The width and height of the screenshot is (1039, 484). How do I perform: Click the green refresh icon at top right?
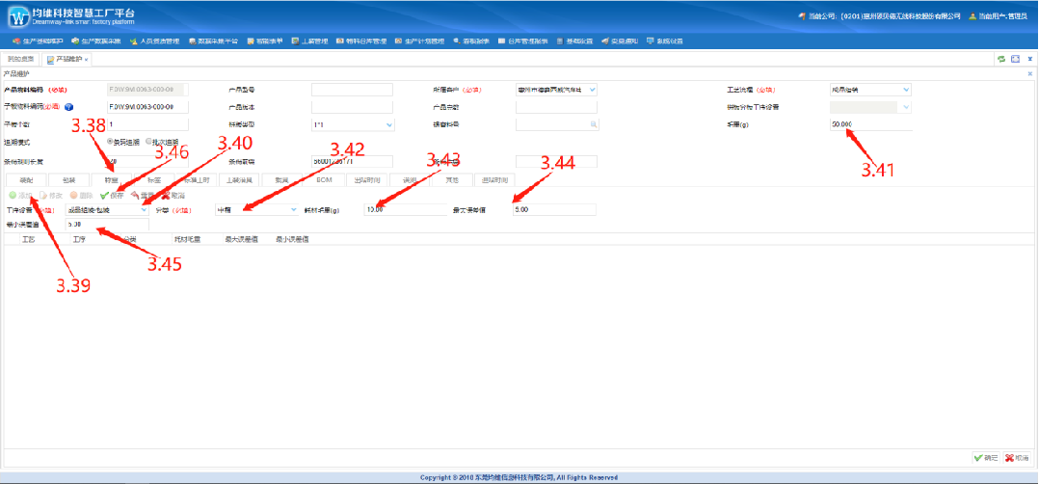pos(1001,60)
